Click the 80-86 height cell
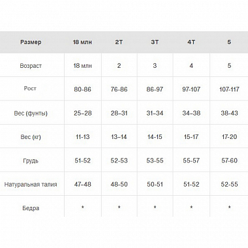The image size is (248, 248). click(x=82, y=89)
